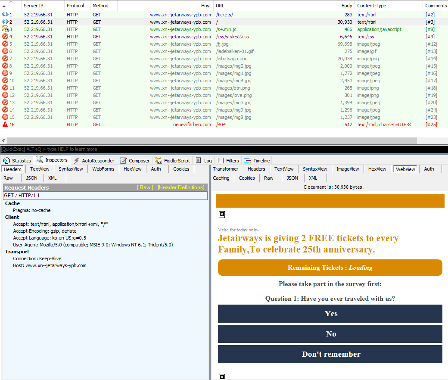Image resolution: width=448 pixels, height=380 pixels.
Task: Click the JavaScript file icon for session 3
Action: (x=5, y=29)
